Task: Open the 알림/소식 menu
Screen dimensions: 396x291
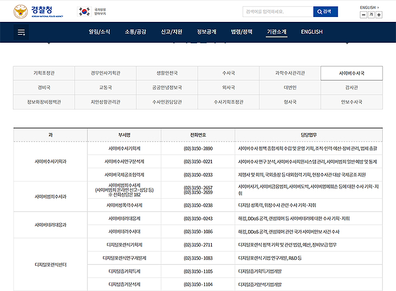Action: 99,32
